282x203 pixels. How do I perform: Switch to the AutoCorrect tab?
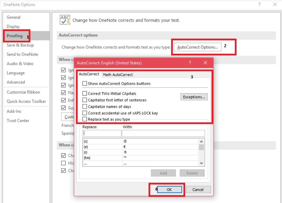point(89,74)
